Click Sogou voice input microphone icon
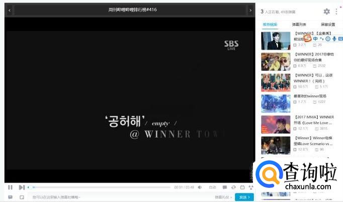343x202 pixels. [x=334, y=39]
